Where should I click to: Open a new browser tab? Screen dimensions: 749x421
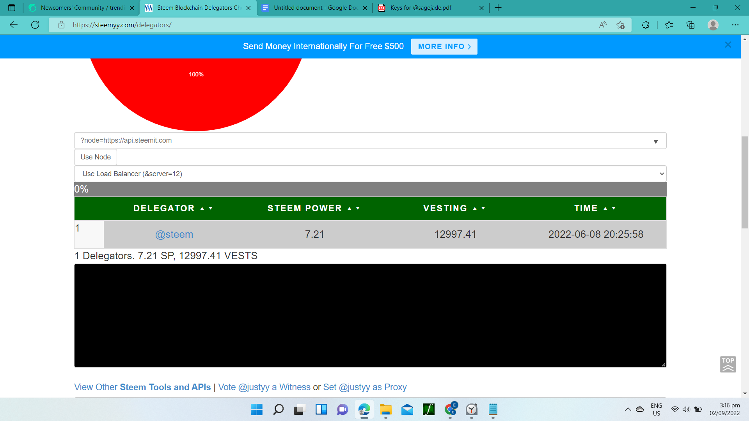pyautogui.click(x=498, y=8)
